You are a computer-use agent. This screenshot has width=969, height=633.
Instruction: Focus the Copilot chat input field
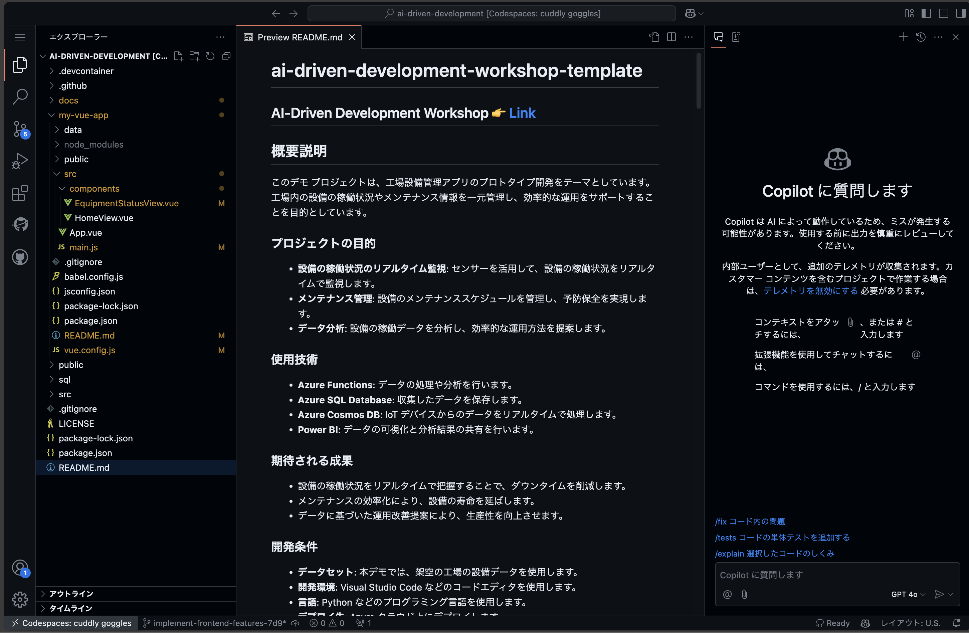point(837,575)
